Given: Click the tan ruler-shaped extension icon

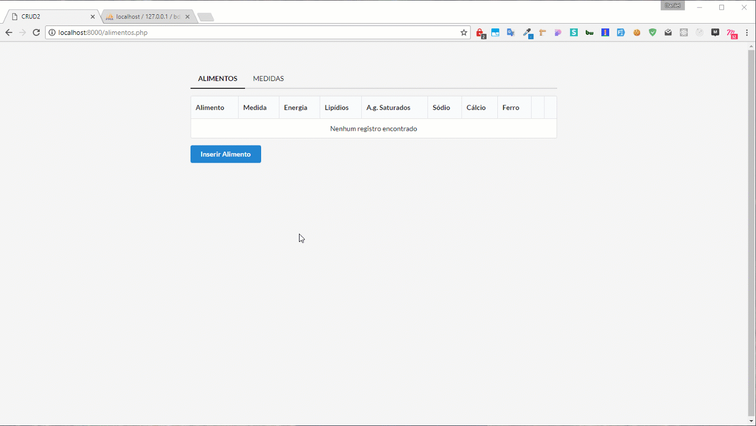Looking at the screenshot, I should coord(542,33).
